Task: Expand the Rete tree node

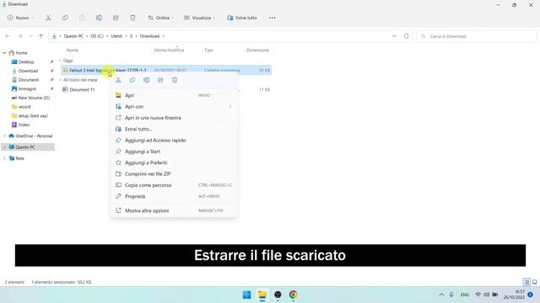Action: click(x=4, y=158)
